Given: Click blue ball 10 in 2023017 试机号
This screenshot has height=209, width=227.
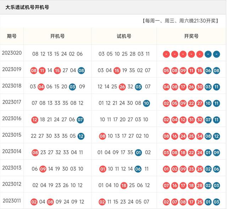Looking at the screenshot, I should tap(146, 103).
